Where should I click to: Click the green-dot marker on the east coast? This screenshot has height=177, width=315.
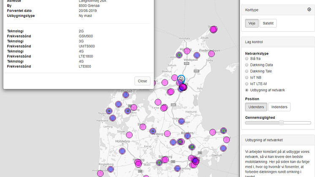click(x=223, y=131)
